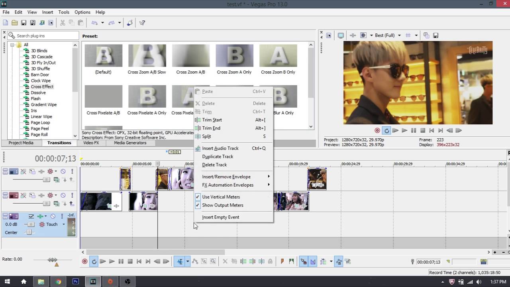The image size is (510, 287).
Task: Open Touch automation mode dropdown on audio track
Action: (x=63, y=224)
